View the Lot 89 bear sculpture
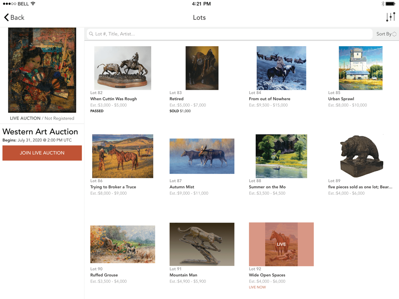Viewport: 399px width, 299px height. pos(361,156)
